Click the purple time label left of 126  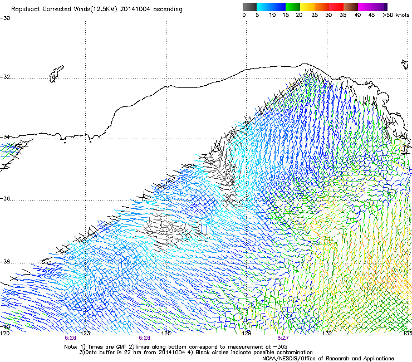[x=145, y=338]
